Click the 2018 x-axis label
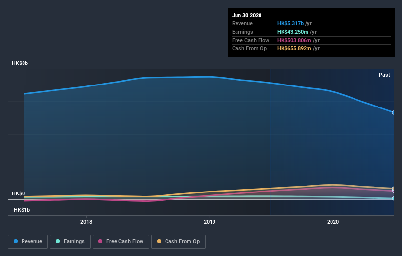Screen dimensions: 402x256 86,222
